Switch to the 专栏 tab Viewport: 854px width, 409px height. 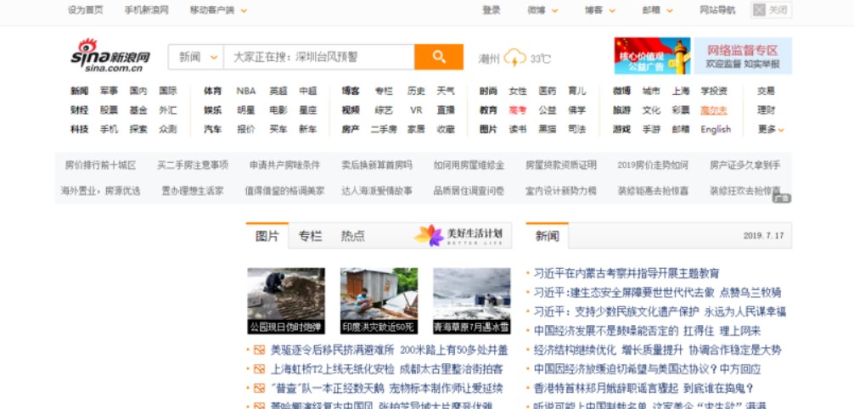(310, 236)
